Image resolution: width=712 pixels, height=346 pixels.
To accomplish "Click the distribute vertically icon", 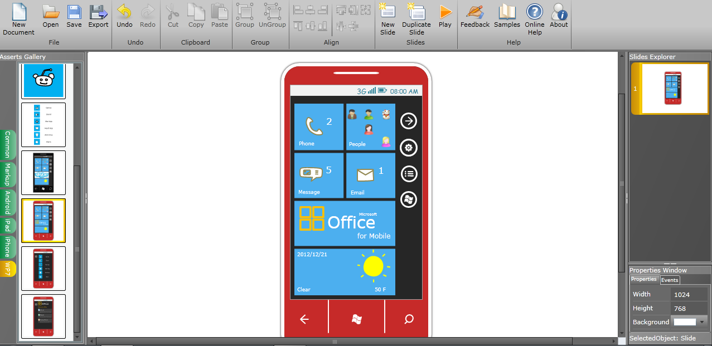I will [353, 25].
